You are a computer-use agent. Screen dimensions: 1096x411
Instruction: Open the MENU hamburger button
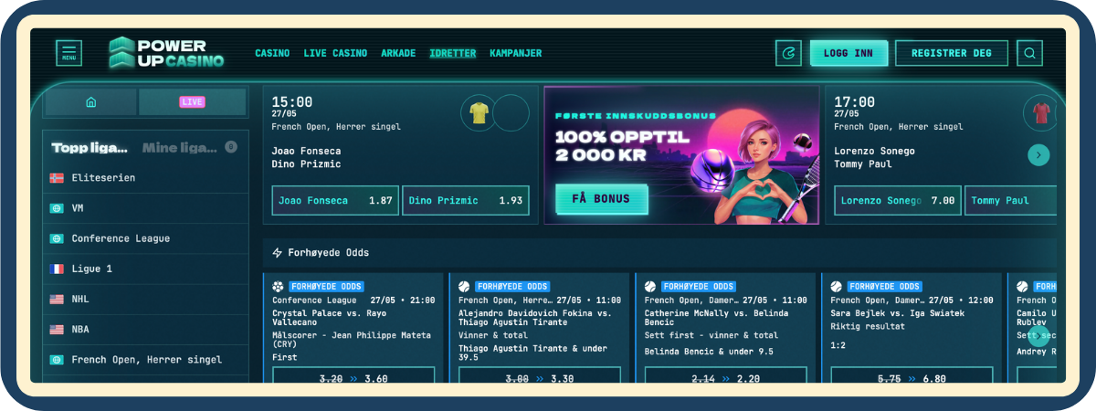click(68, 53)
